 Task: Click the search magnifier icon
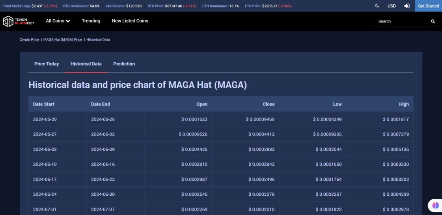[x=433, y=21]
